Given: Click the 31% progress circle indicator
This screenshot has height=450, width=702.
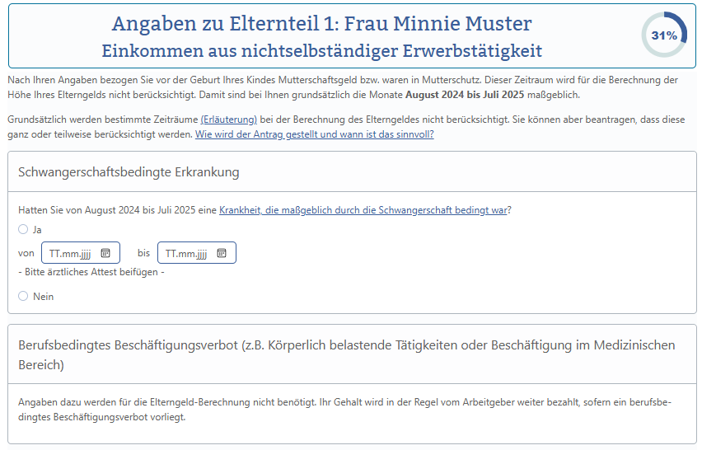Looking at the screenshot, I should tap(664, 35).
